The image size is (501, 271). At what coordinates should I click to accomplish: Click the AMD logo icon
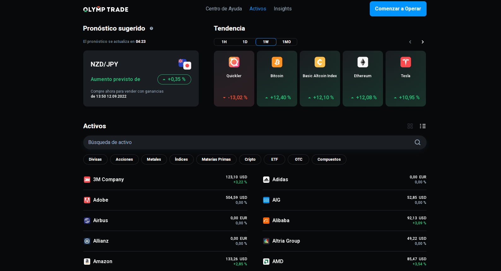click(x=266, y=262)
